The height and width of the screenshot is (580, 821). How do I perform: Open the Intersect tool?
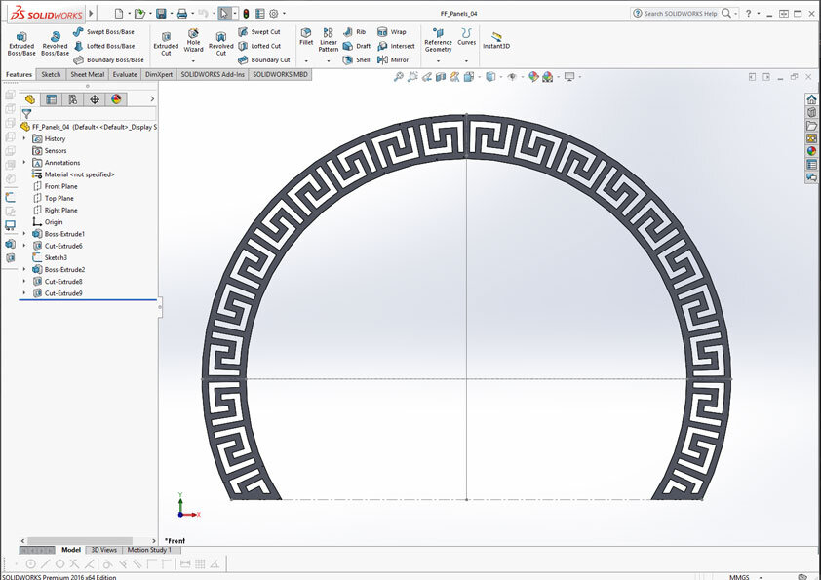click(397, 46)
